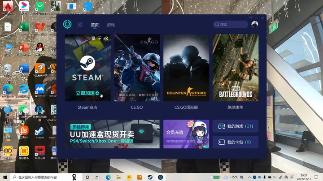Open the Microsoft Edge desktop shortcut
The height and width of the screenshot is (181, 323).
8,92
